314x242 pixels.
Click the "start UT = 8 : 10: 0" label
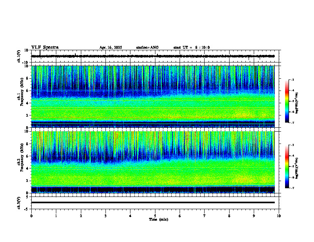(x=191, y=47)
